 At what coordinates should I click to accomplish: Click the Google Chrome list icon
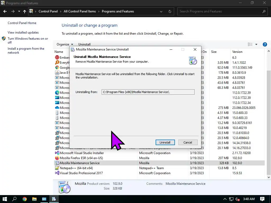[x=57, y=67]
